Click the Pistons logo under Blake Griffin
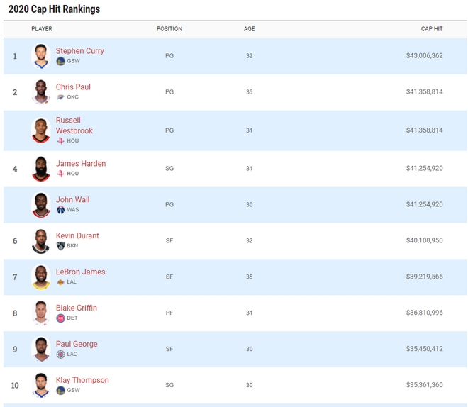Image resolution: width=468 pixels, height=407 pixels. click(x=60, y=318)
